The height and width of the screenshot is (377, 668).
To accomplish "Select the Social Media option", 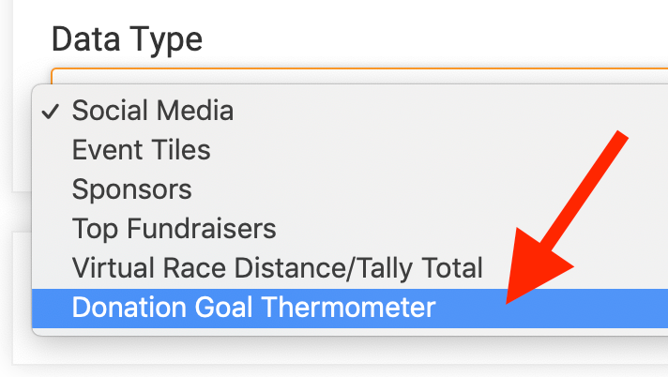I will [x=153, y=111].
